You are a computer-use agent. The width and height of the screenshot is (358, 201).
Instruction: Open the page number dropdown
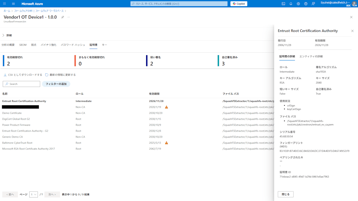pos(33,194)
